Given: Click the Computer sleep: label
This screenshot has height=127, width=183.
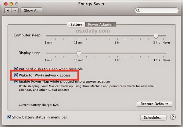Looking at the screenshot, I should pyautogui.click(x=27, y=35).
